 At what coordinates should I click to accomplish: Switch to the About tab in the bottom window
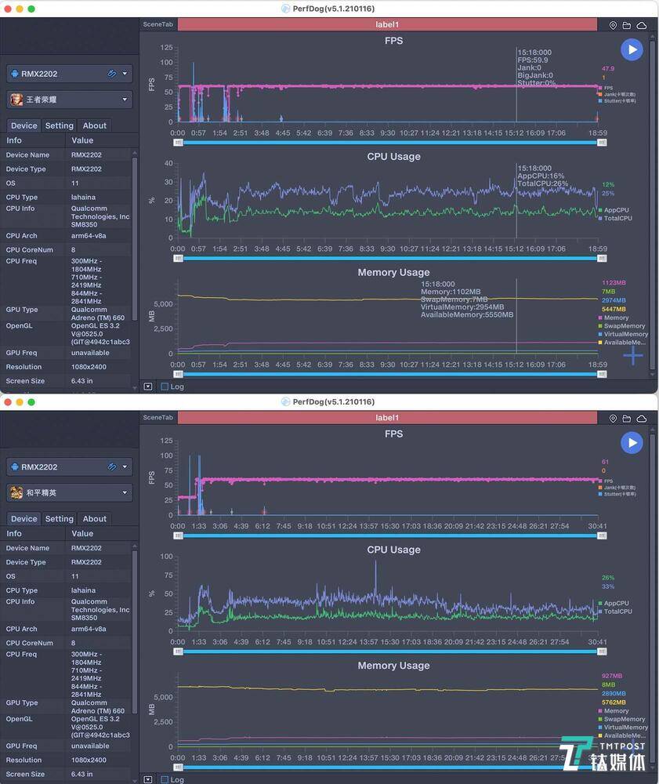(x=95, y=519)
